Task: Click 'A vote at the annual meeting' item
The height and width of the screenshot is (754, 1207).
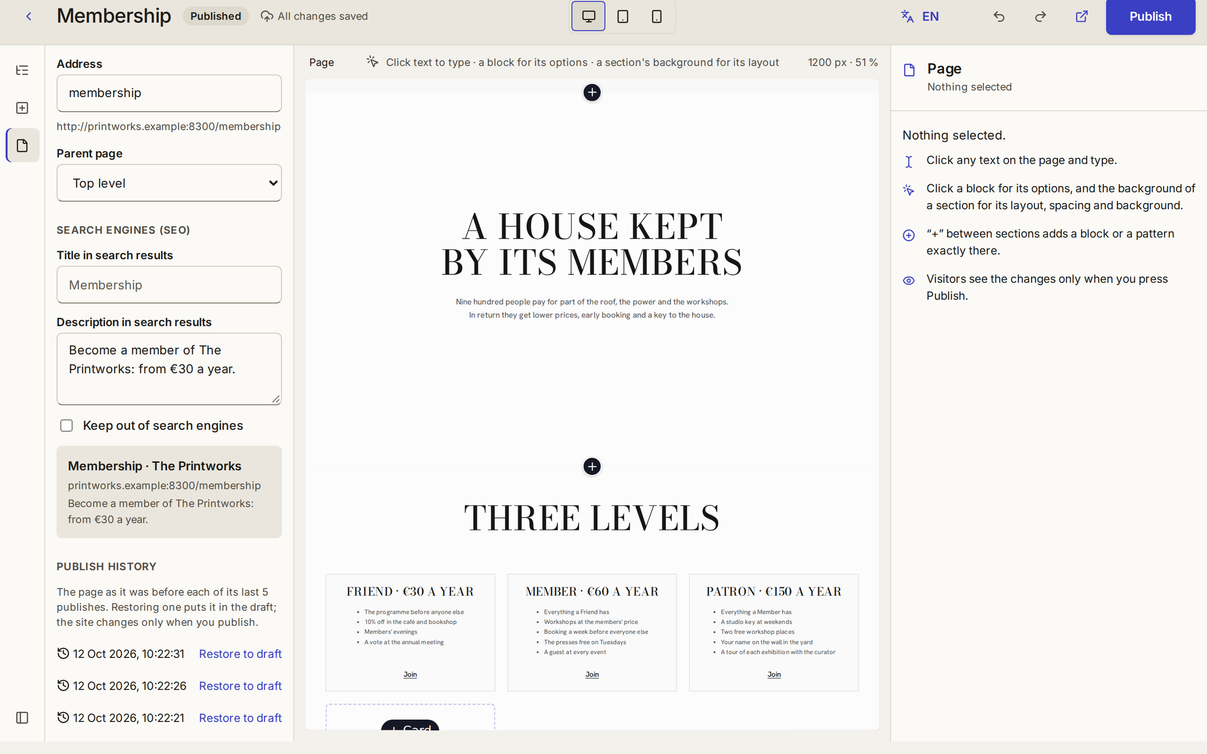Action: pyautogui.click(x=404, y=642)
